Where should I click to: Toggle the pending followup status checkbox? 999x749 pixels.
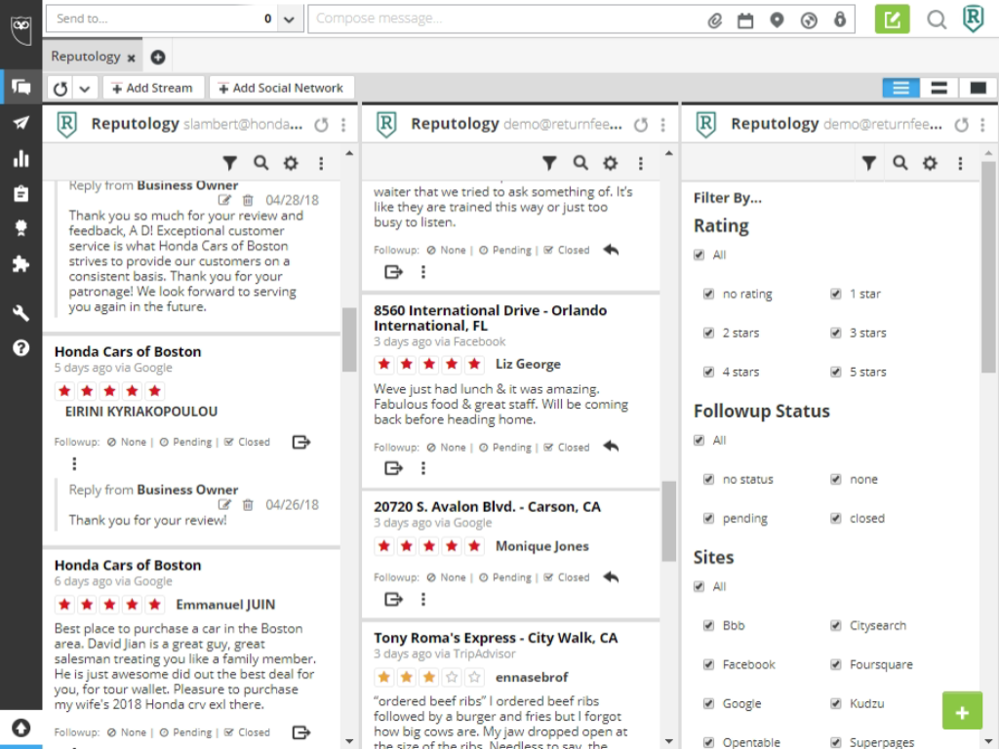(x=709, y=518)
